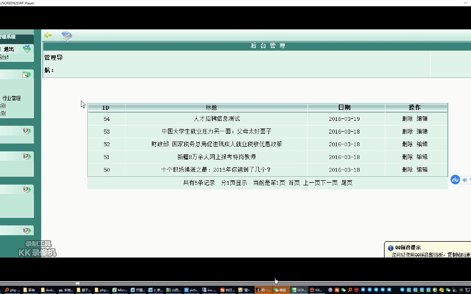This screenshot has width=471, height=294.
Task: Toggle the 中 language indicator of the input method
Action: pyautogui.click(x=465, y=180)
